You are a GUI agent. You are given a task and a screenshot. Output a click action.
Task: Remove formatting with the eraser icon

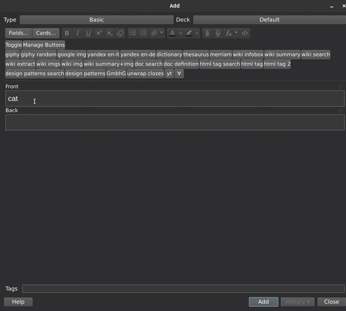pos(120,33)
